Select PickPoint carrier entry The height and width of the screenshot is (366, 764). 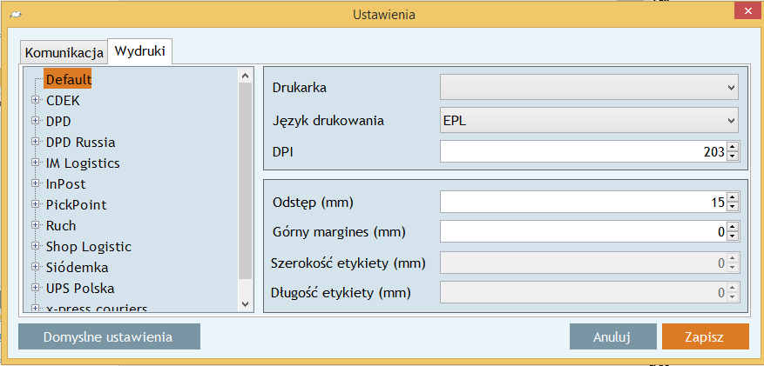click(77, 205)
